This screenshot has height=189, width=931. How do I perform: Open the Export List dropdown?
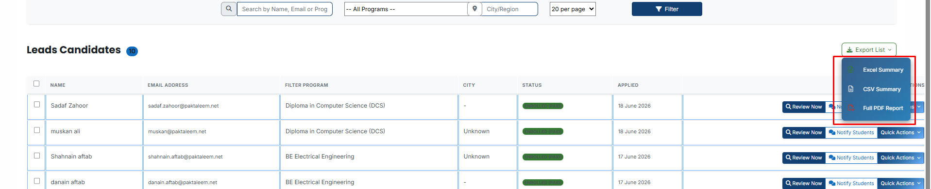(x=869, y=49)
